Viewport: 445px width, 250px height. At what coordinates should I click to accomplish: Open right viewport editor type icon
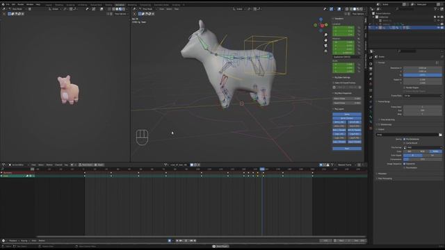134,9
